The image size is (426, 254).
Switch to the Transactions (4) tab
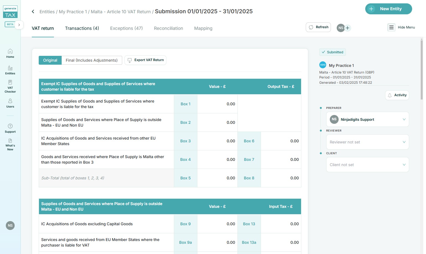click(82, 28)
